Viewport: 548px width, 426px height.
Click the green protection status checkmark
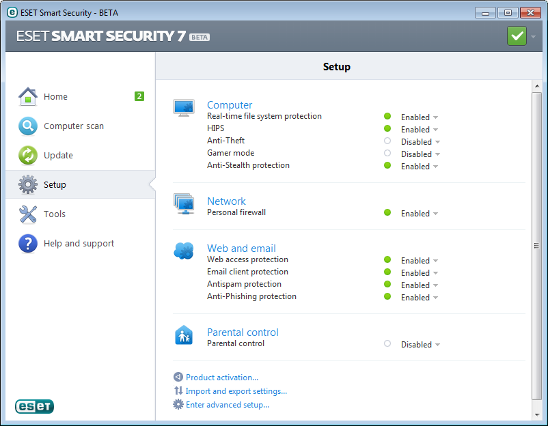[517, 36]
